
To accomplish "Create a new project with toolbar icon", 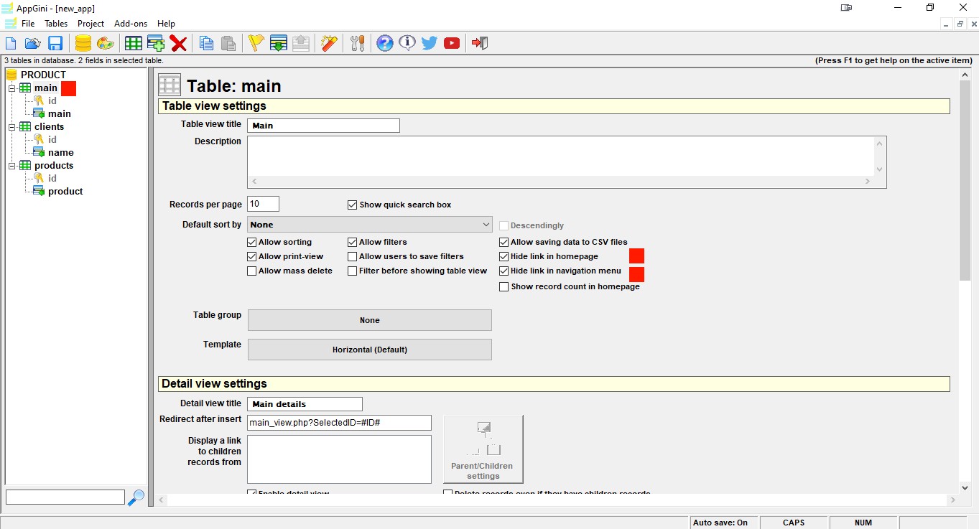I will point(11,44).
